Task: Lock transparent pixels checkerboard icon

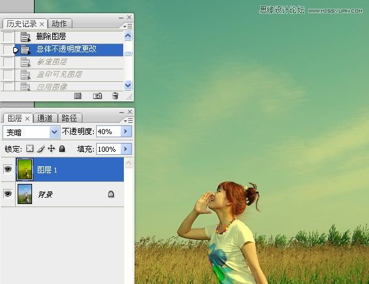Action: [x=30, y=149]
